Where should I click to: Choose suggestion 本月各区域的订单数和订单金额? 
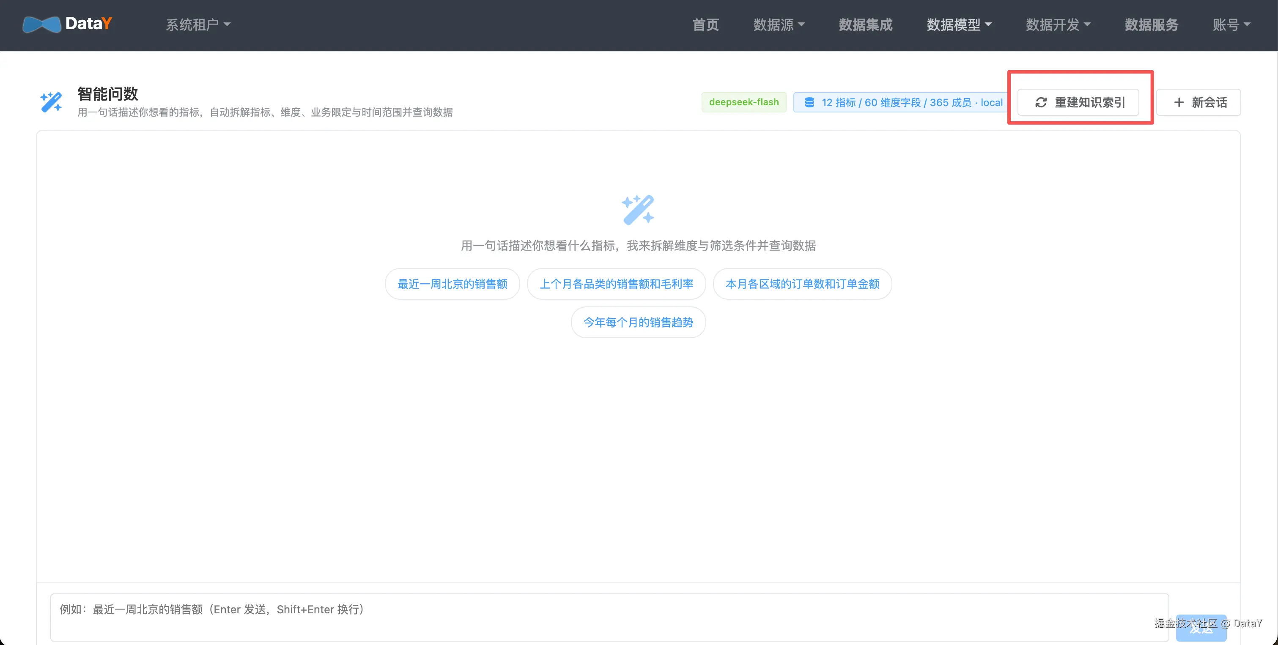[802, 284]
